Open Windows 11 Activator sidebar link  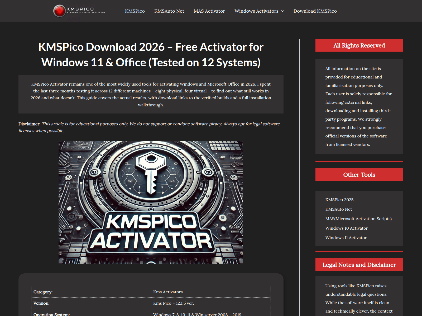point(346,238)
